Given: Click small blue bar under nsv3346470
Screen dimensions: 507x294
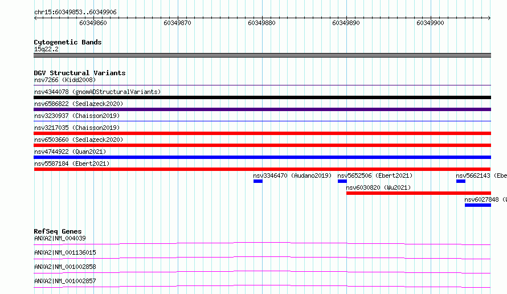Looking at the screenshot, I should (x=258, y=181).
